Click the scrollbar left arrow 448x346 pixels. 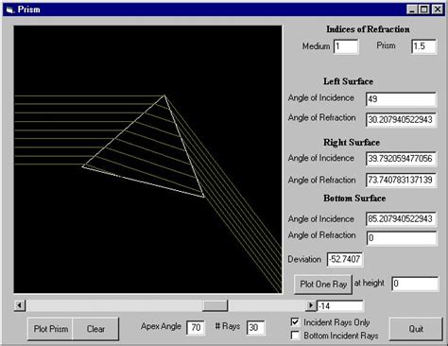(20, 305)
